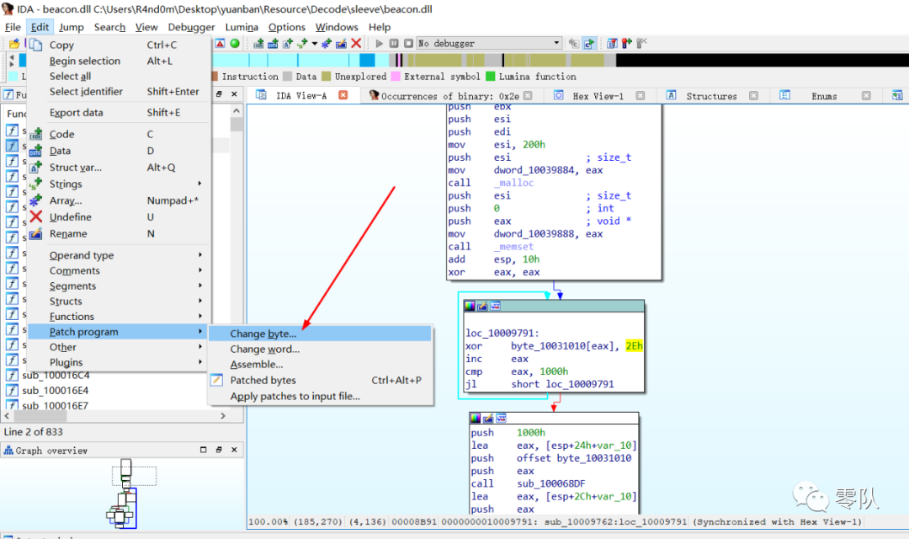Open the strings toolbar dropdown arrow
The image size is (909, 539).
315,44
